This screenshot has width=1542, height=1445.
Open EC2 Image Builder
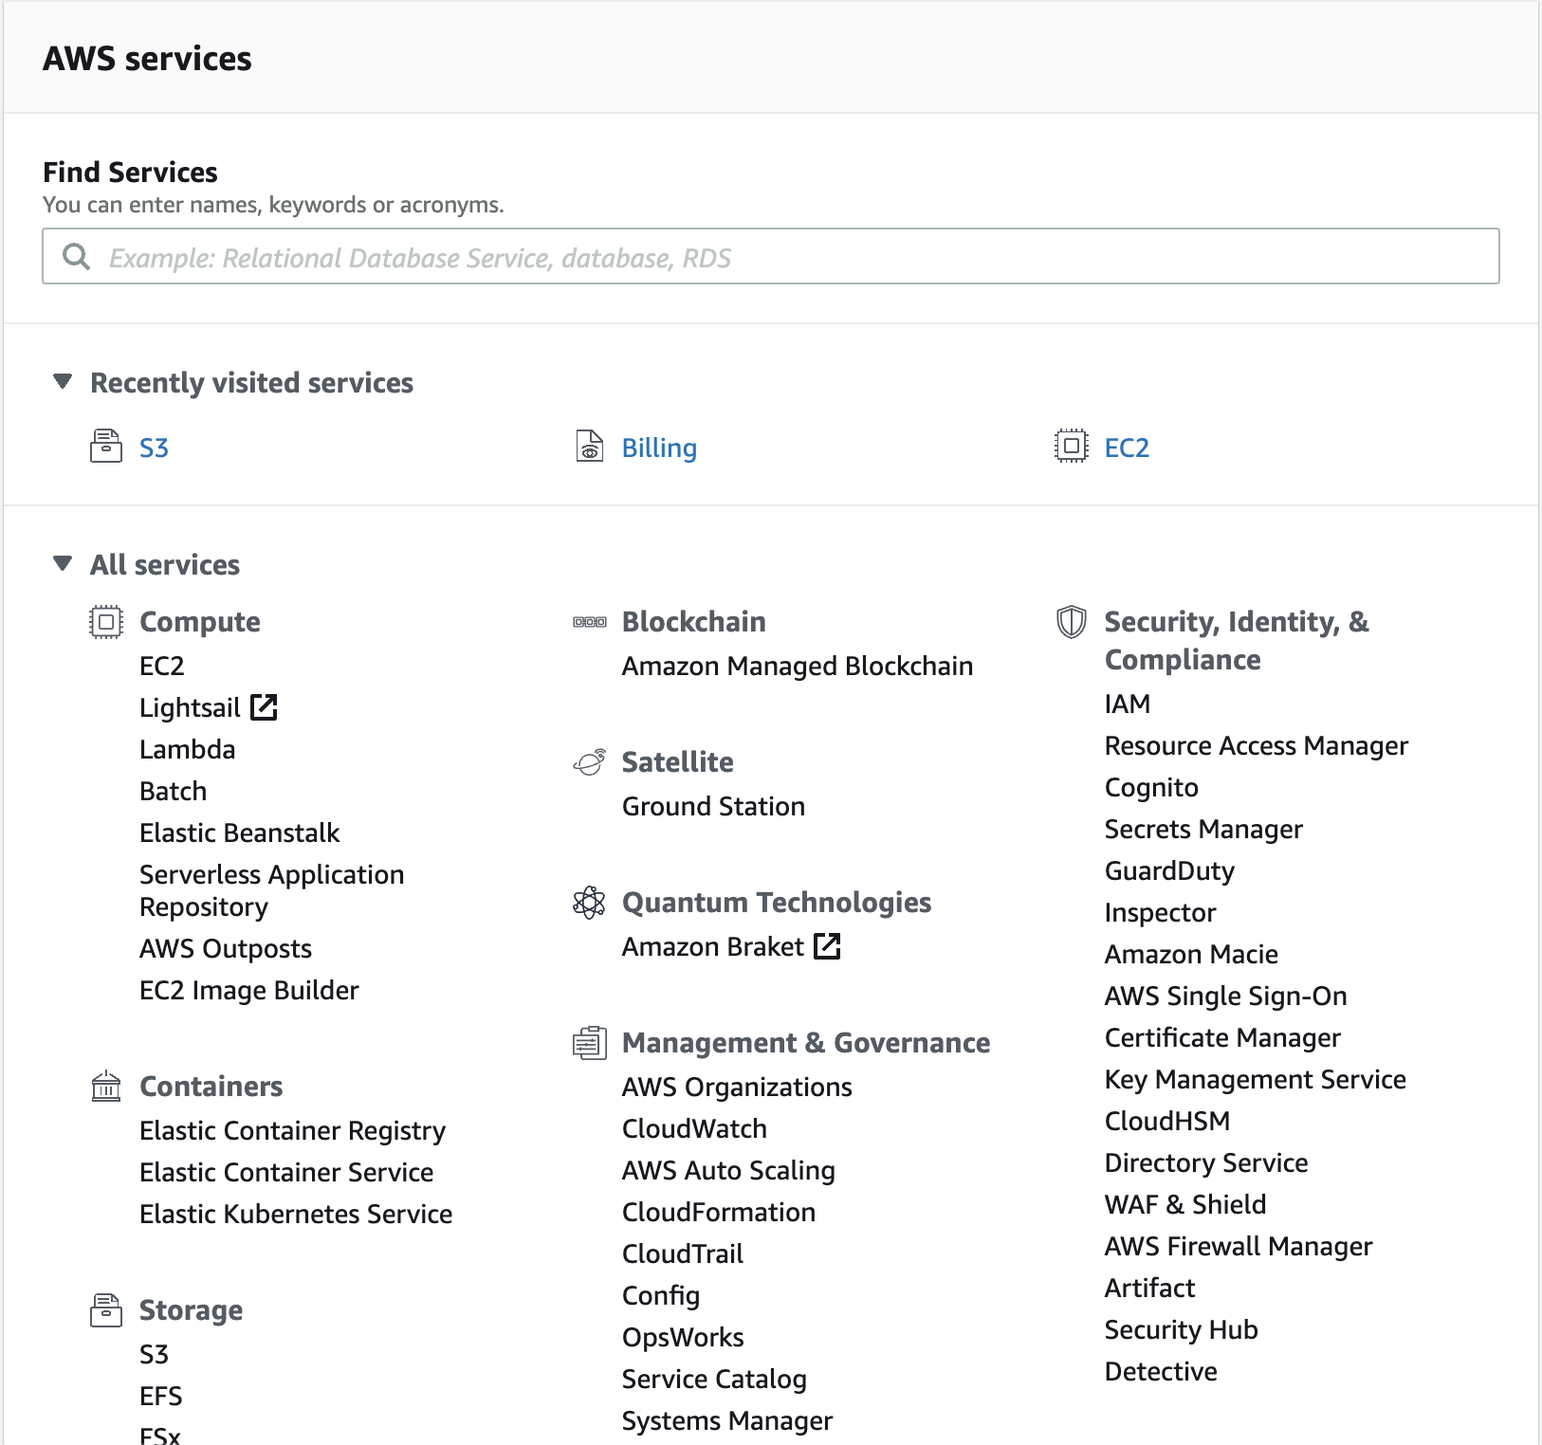click(248, 990)
